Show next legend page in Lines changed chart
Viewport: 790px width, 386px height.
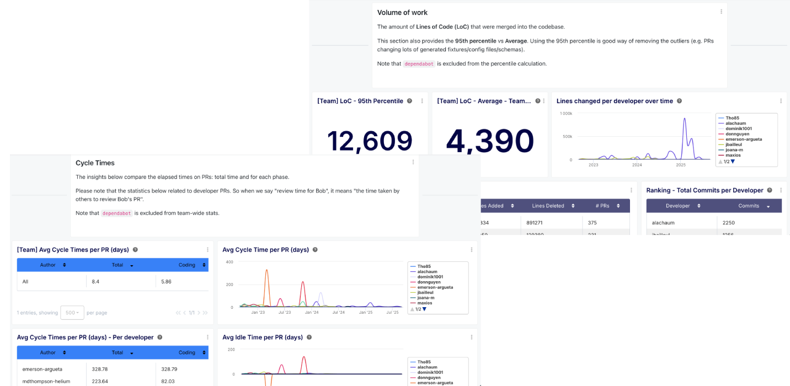[x=733, y=162]
